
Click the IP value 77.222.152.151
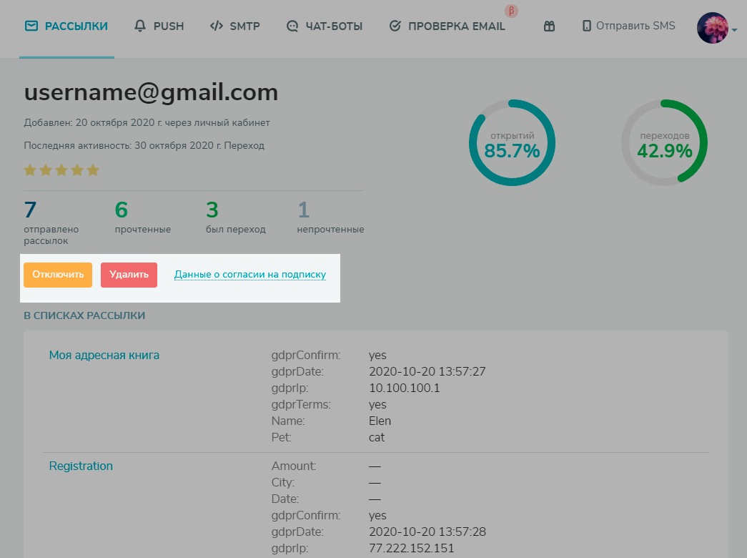412,549
